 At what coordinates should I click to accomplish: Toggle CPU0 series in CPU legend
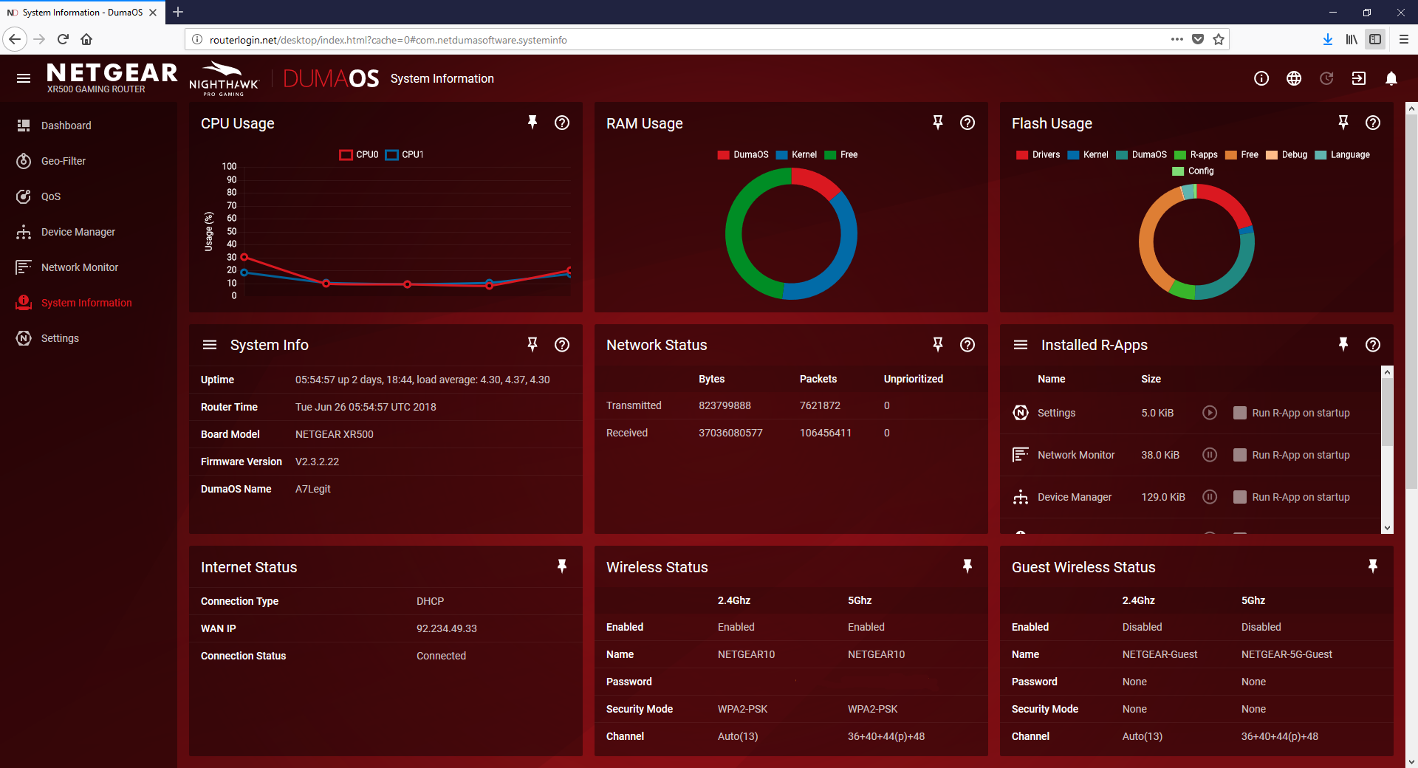point(359,154)
